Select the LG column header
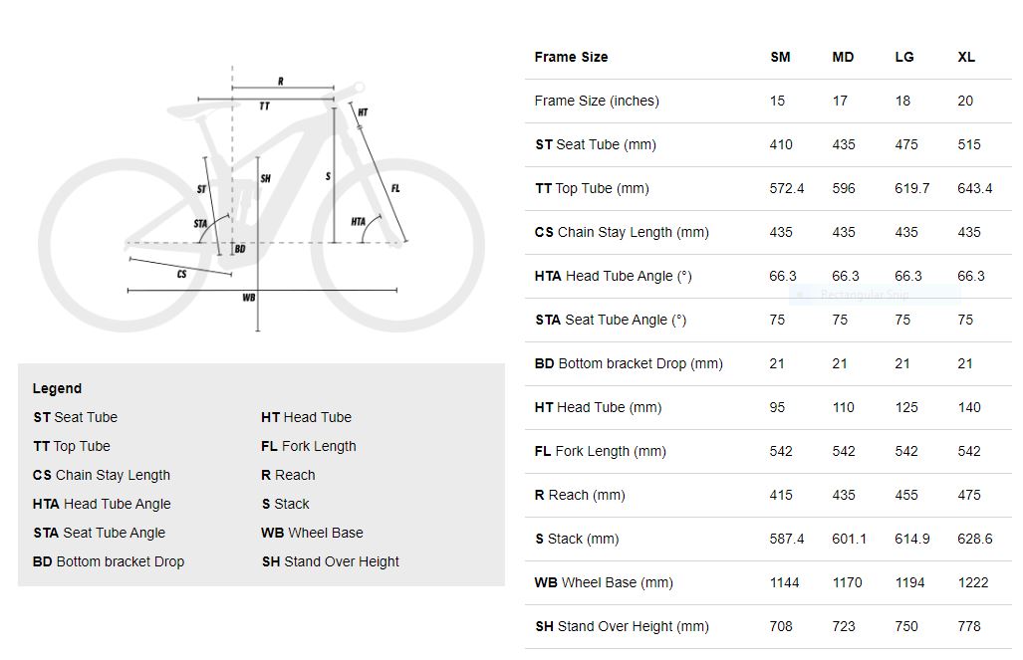Viewport: 1023px width, 660px height. (x=904, y=58)
